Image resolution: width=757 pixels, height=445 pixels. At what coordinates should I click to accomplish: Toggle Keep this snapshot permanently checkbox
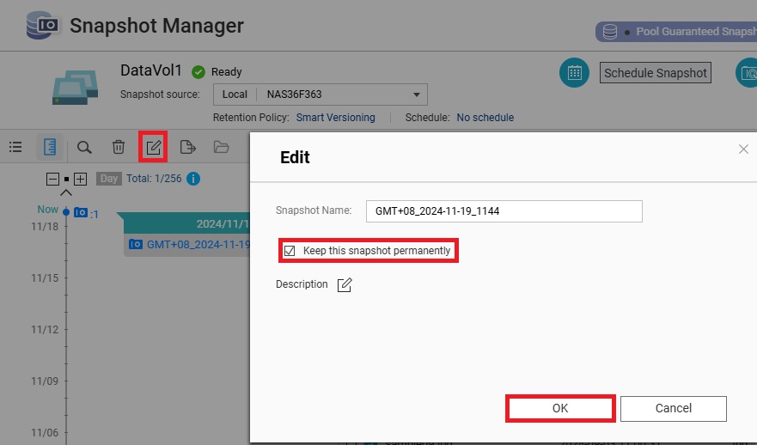(290, 251)
